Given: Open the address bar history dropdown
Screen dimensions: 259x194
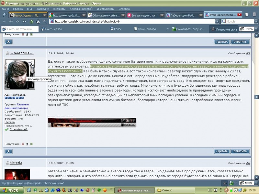Looking at the screenshot, I should [x=217, y=22].
